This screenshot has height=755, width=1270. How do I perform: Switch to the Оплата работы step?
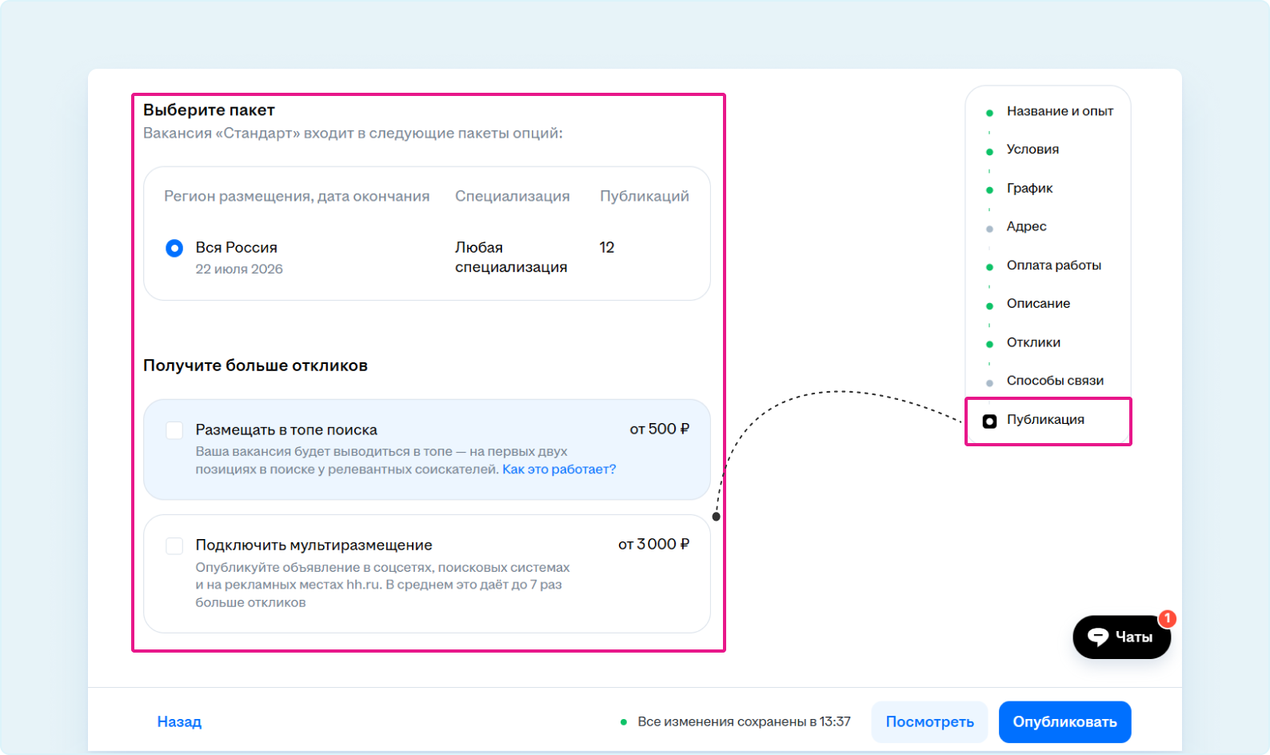1053,265
